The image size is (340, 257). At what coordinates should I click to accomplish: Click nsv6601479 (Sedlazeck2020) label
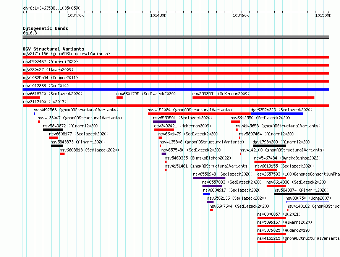tap(188, 134)
